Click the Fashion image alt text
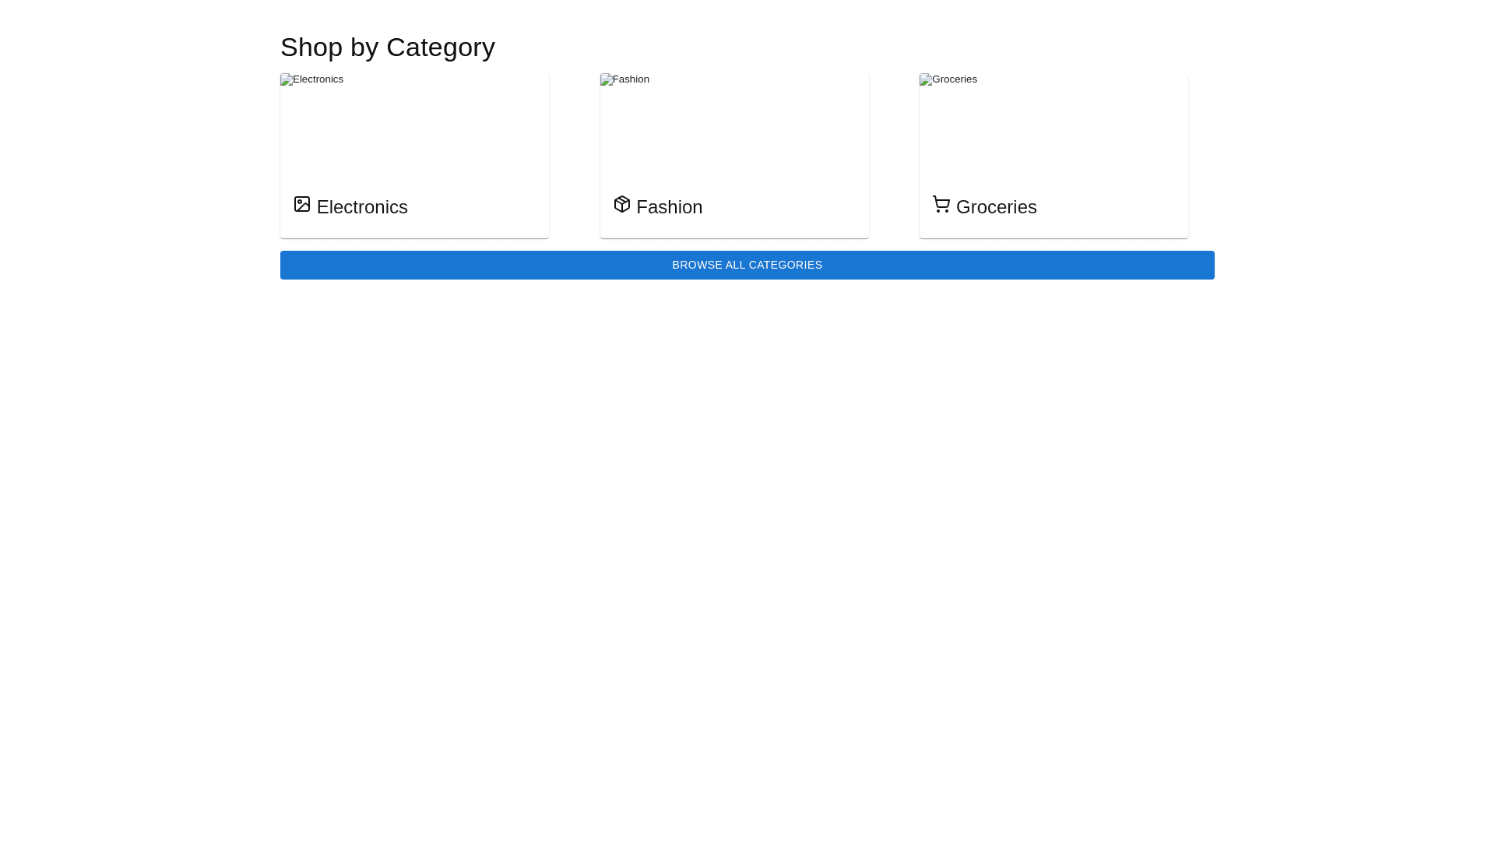Image resolution: width=1495 pixels, height=841 pixels. click(631, 79)
